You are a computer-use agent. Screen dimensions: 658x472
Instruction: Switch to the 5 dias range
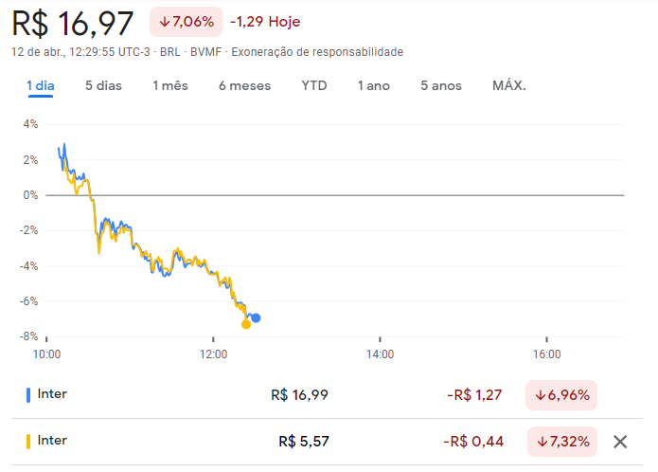103,85
